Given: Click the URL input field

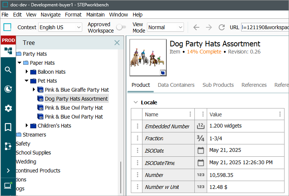Looking at the screenshot, I should coord(265,27).
